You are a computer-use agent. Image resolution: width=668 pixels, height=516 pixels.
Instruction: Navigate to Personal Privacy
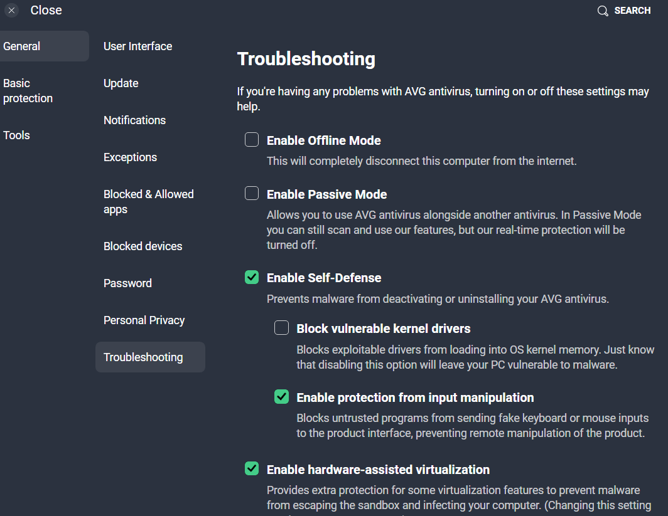[144, 320]
